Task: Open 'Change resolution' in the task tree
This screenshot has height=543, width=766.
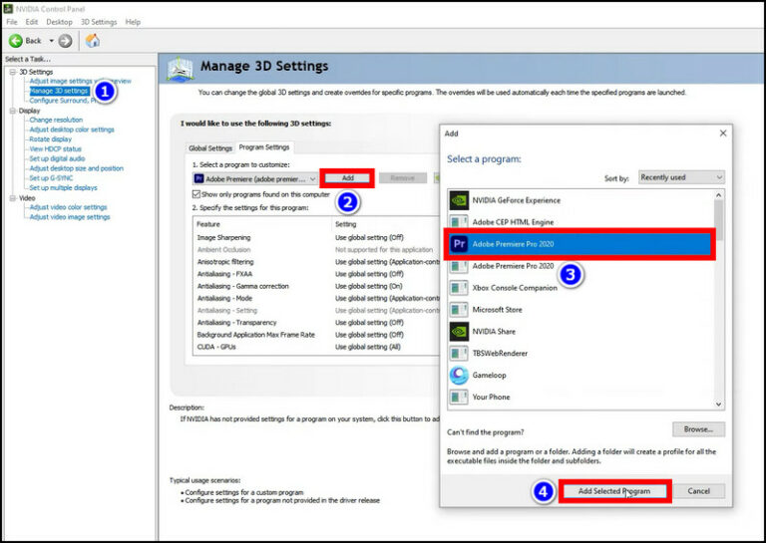Action: click(56, 120)
